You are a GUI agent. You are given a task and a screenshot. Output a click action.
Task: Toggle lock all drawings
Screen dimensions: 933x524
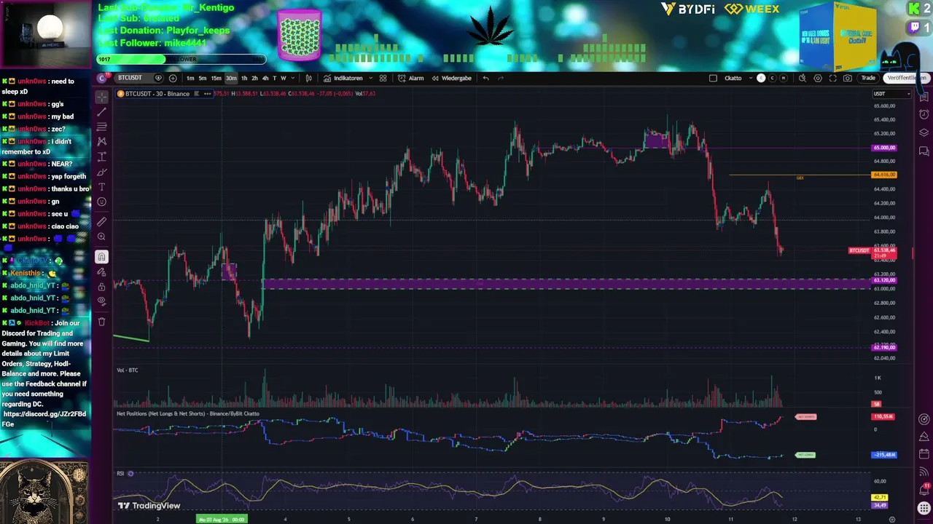(x=101, y=287)
